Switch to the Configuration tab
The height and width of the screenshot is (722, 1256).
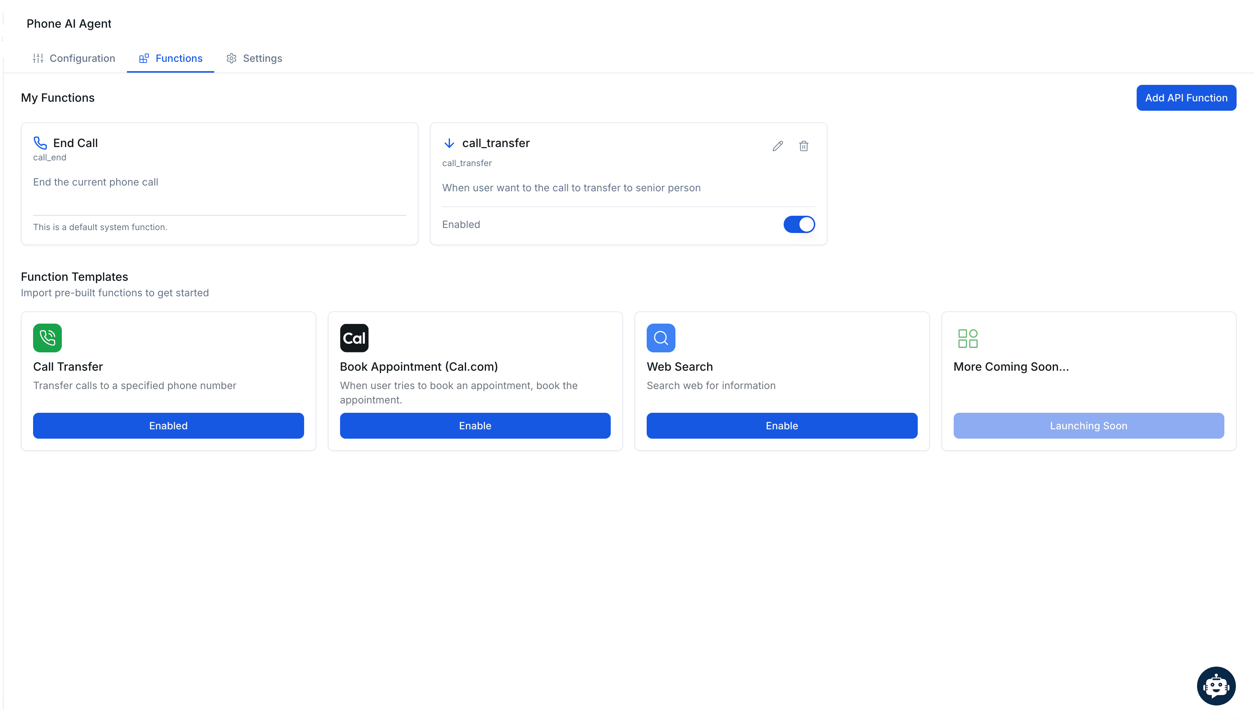(74, 59)
